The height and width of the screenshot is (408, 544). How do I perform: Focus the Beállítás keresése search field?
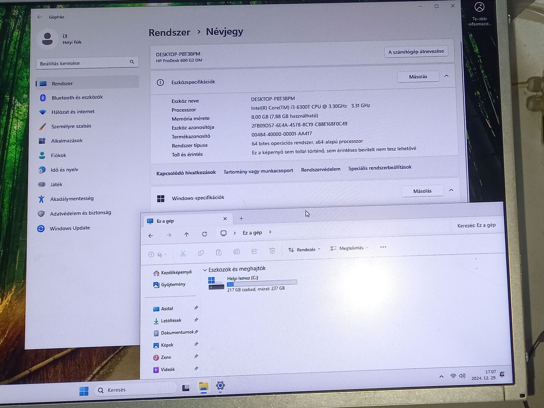(x=87, y=63)
